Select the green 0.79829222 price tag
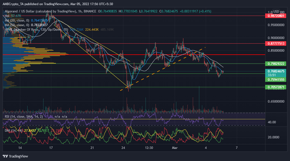290x161 pixels. click(x=276, y=64)
